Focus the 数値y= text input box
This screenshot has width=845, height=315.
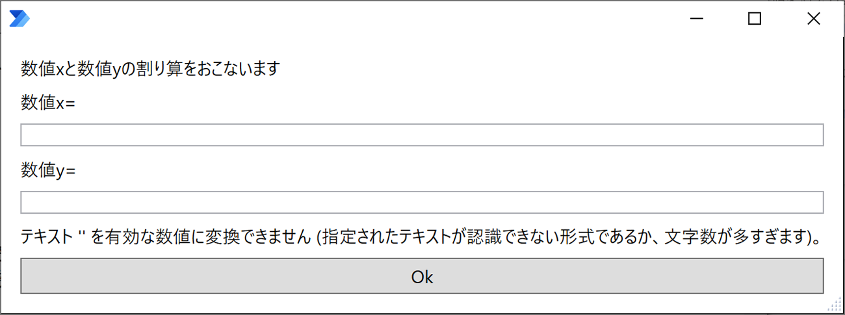[422, 202]
